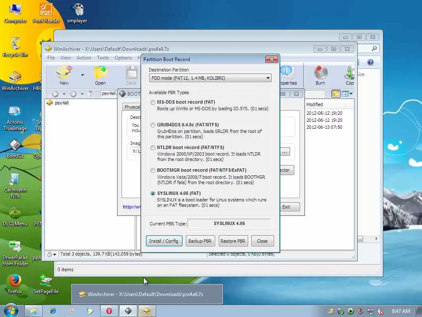The image size is (422, 317).
Task: Choose NTLDR boot record option
Action: [153, 148]
